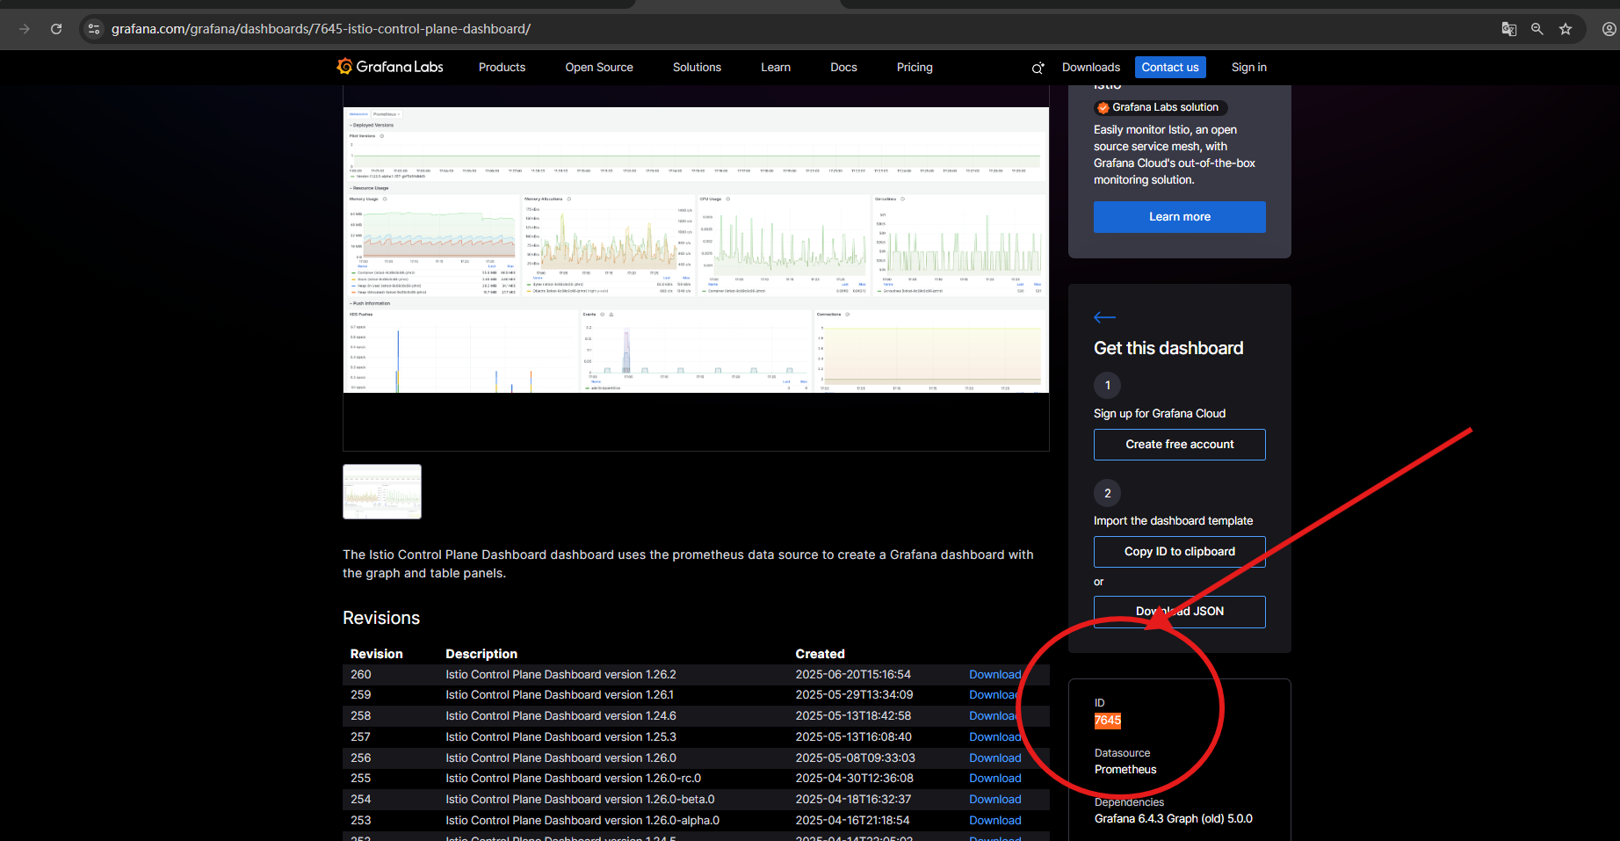Screen dimensions: 1620x841
Task: Download revision 253 of the dashboard
Action: coord(994,821)
